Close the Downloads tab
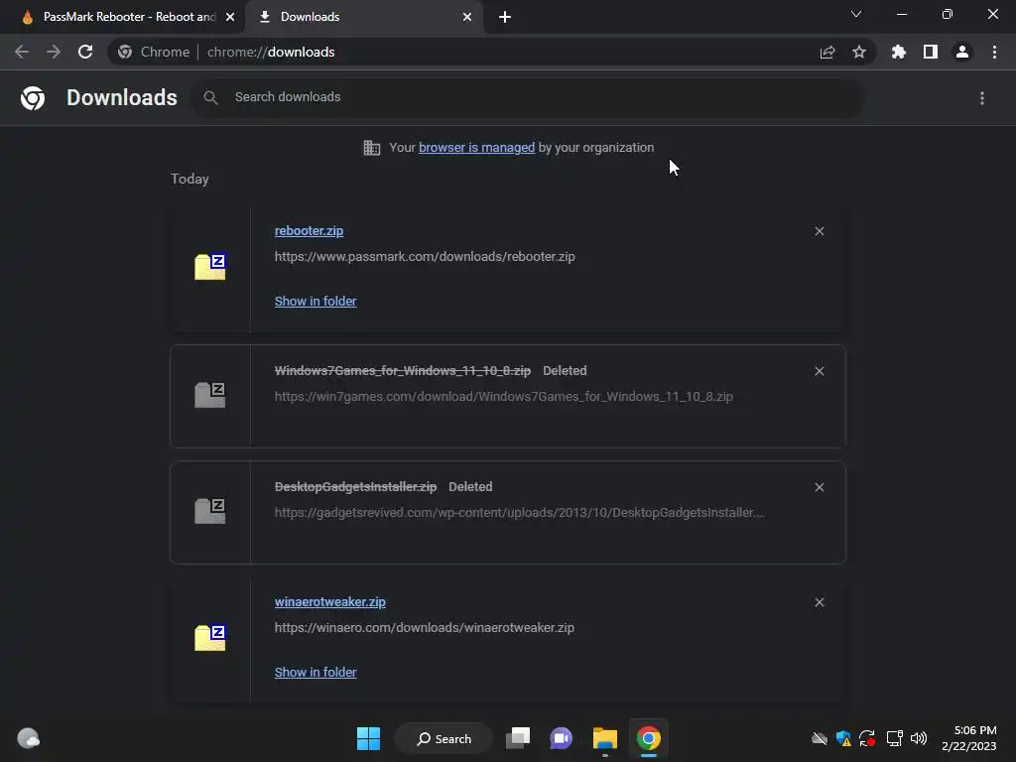Viewport: 1016px width, 762px height. [x=467, y=17]
